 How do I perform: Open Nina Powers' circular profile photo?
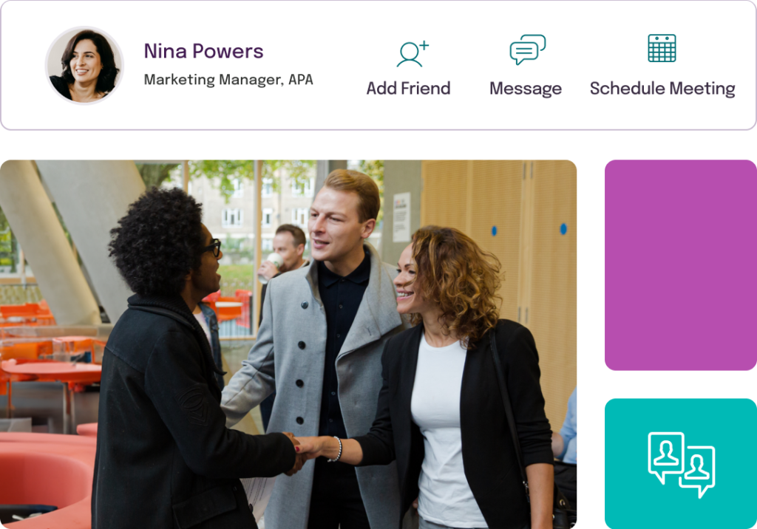(84, 65)
